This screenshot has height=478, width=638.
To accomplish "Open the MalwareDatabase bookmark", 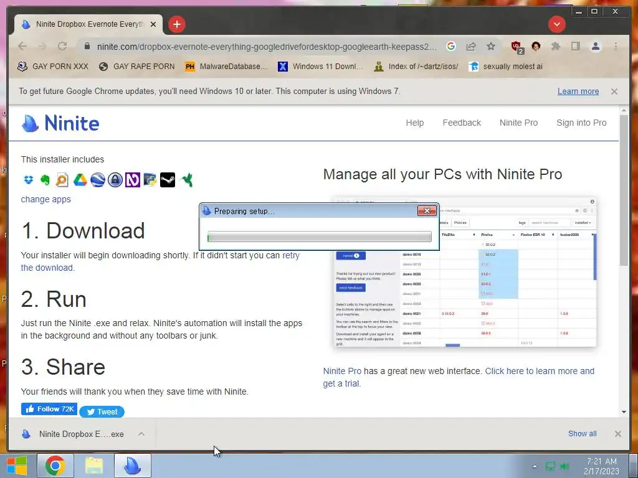I will (226, 66).
